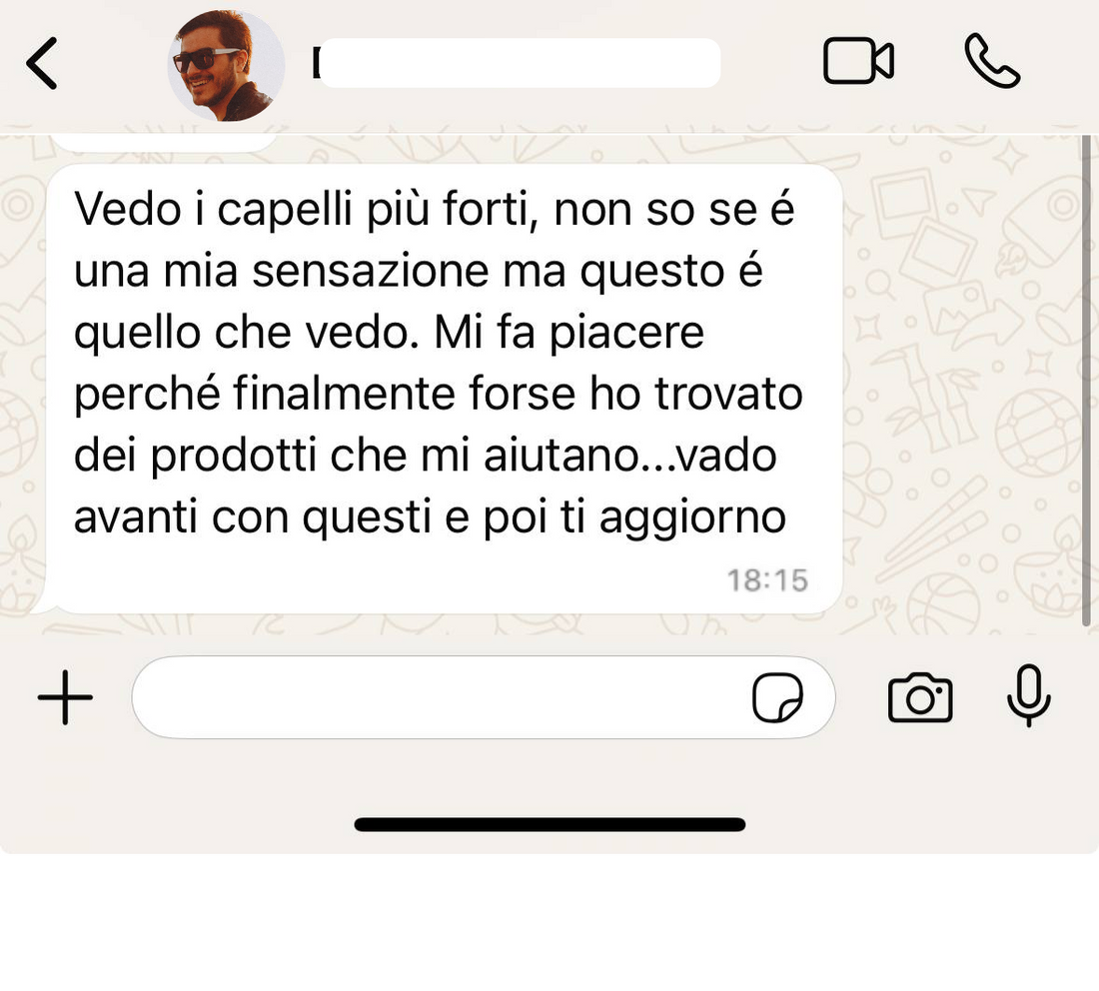
Task: Select the message starting 'Vedo i capelli'
Action: point(445,389)
